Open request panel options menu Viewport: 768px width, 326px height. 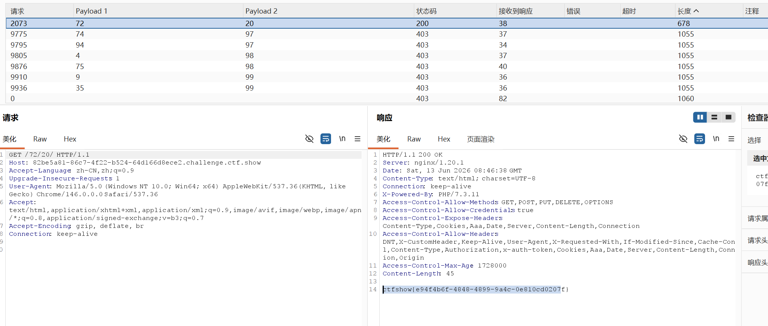click(x=357, y=139)
